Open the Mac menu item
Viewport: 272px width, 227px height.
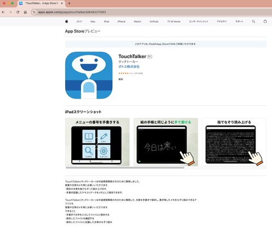click(x=93, y=22)
